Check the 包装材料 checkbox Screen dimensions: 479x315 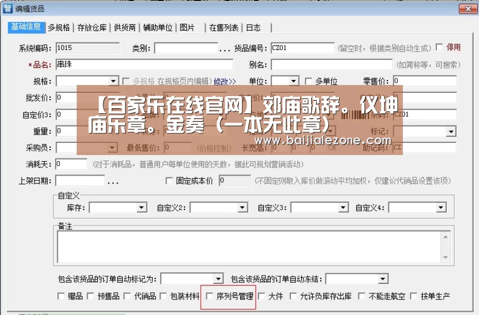tap(163, 296)
